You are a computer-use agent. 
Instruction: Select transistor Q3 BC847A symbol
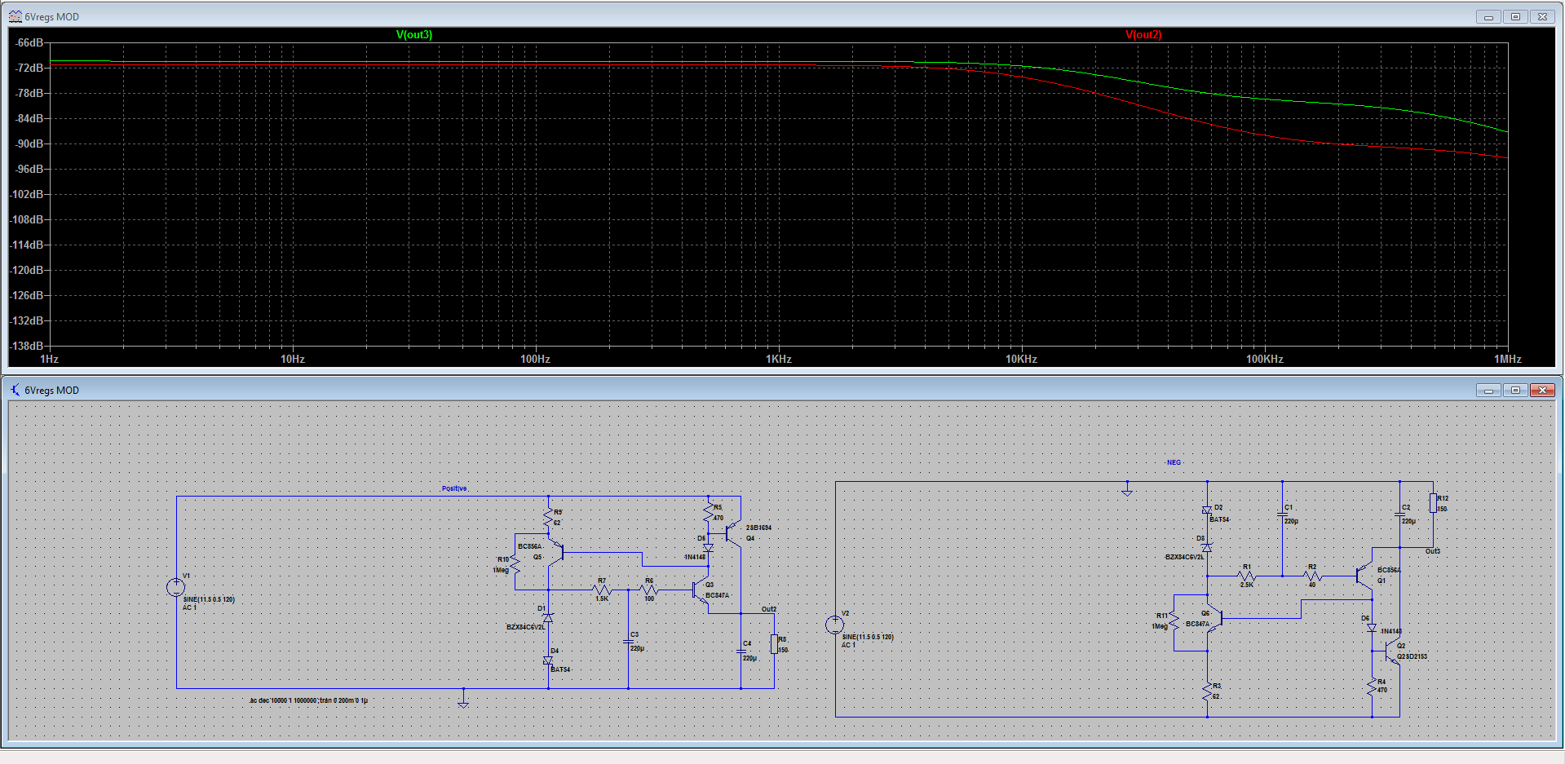(699, 590)
